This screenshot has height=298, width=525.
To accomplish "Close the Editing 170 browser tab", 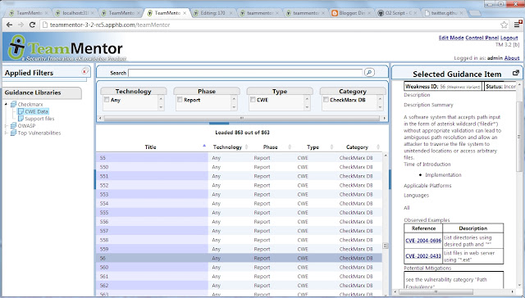I will click(x=231, y=13).
